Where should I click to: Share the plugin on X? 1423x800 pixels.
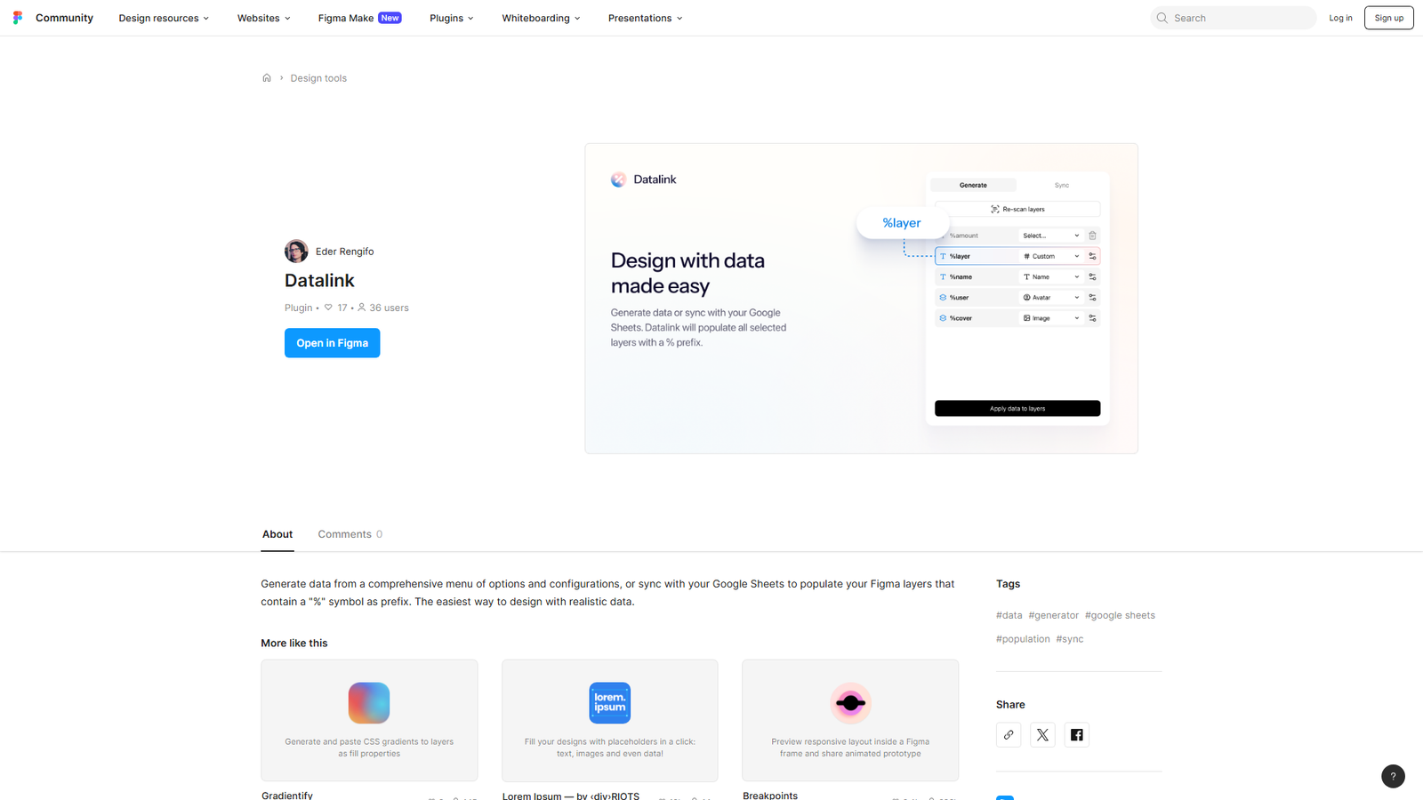pyautogui.click(x=1042, y=734)
